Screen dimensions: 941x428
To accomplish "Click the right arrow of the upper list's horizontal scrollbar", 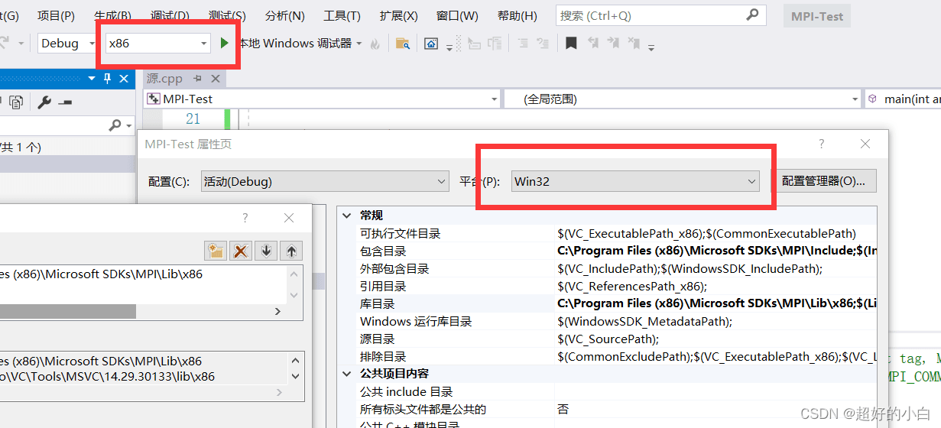I will [277, 311].
